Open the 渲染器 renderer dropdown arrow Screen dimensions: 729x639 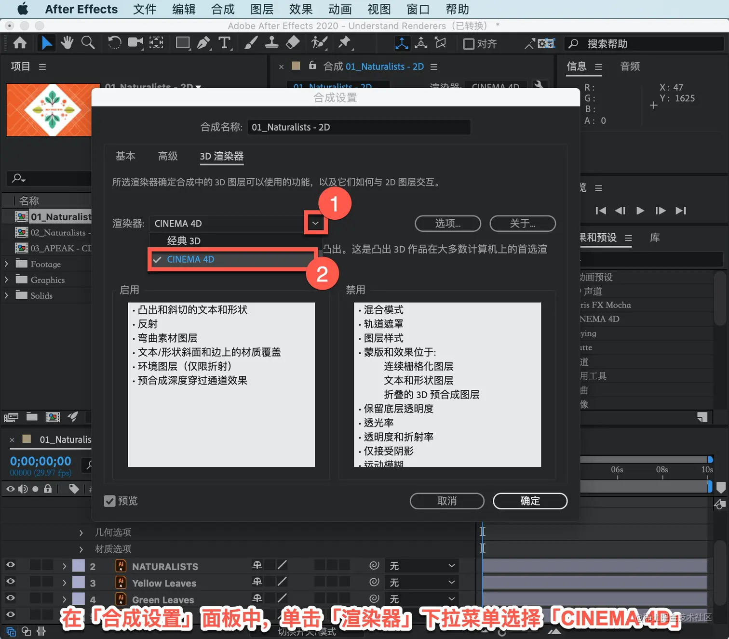point(315,223)
